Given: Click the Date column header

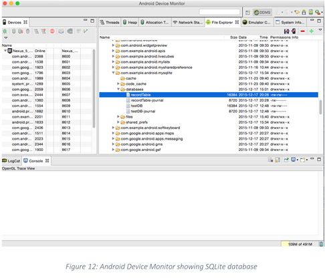Looking at the screenshot, I should click(x=243, y=37).
